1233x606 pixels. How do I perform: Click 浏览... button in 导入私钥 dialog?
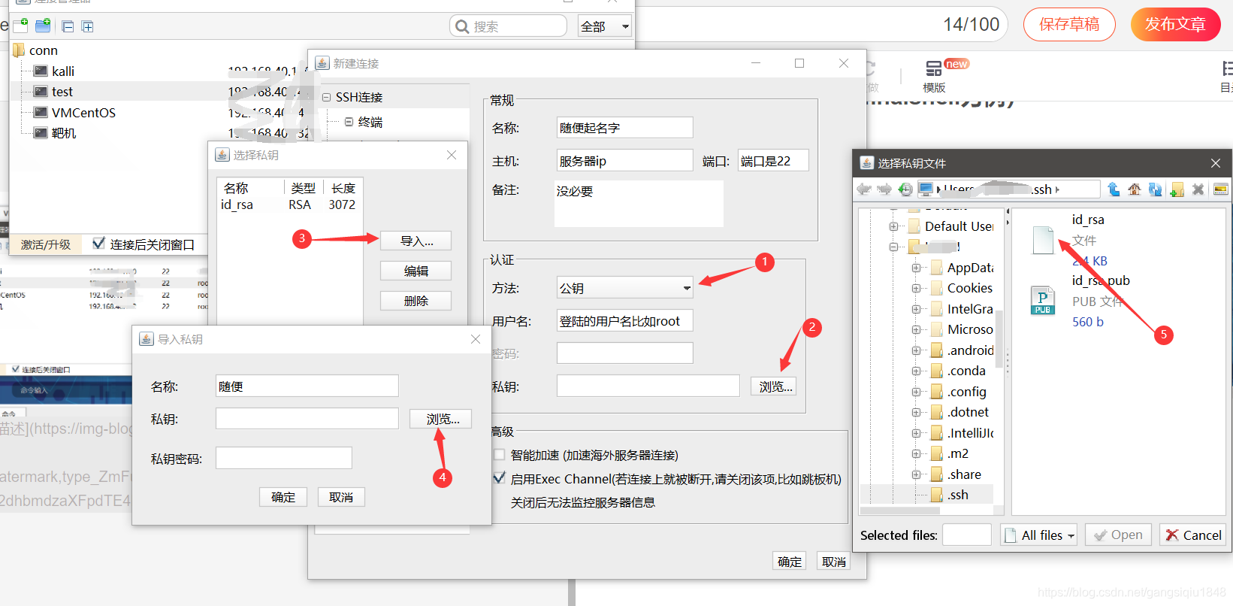pyautogui.click(x=441, y=419)
